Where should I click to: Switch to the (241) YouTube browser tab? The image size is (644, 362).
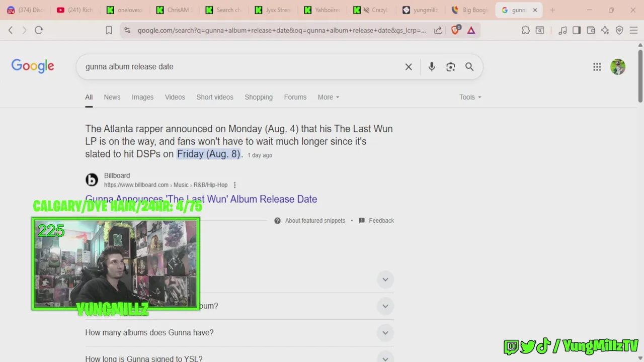pyautogui.click(x=75, y=10)
